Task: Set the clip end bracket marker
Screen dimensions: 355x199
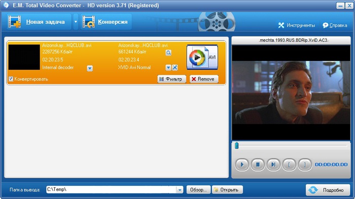Action: pos(305,165)
